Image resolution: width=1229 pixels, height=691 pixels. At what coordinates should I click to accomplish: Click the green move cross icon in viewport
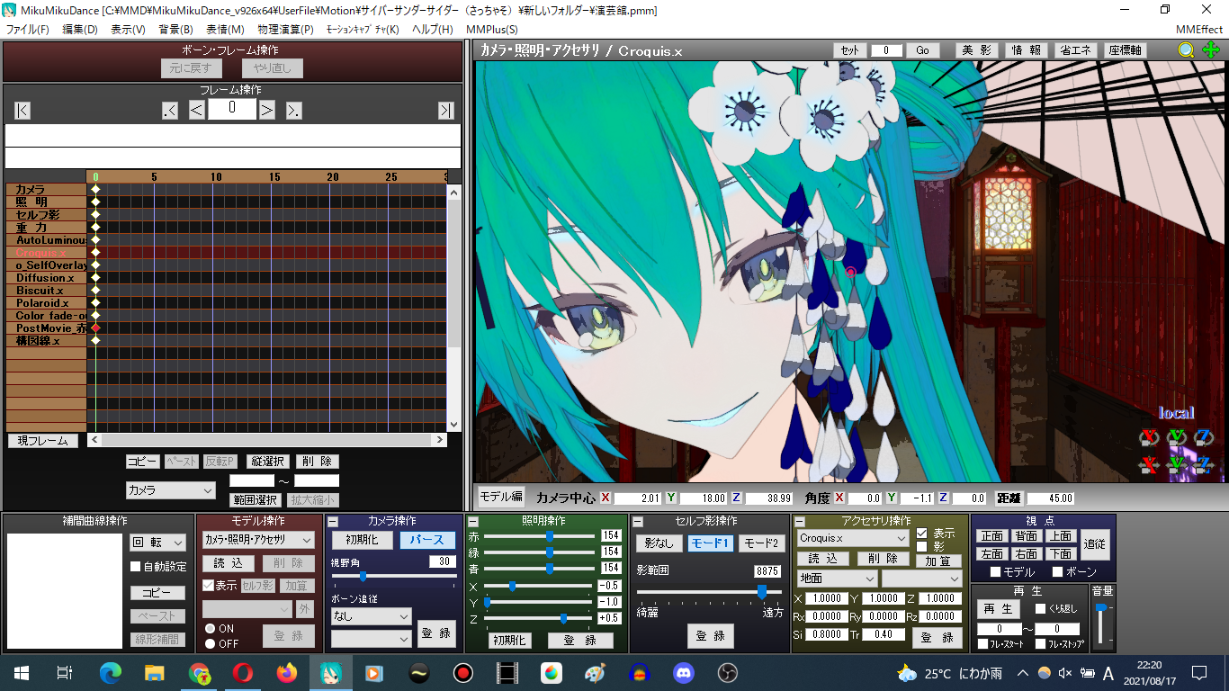pyautogui.click(x=1211, y=50)
